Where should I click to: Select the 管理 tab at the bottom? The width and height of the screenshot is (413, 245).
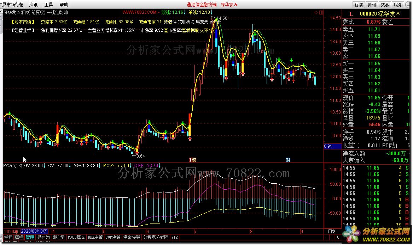tap(30, 237)
